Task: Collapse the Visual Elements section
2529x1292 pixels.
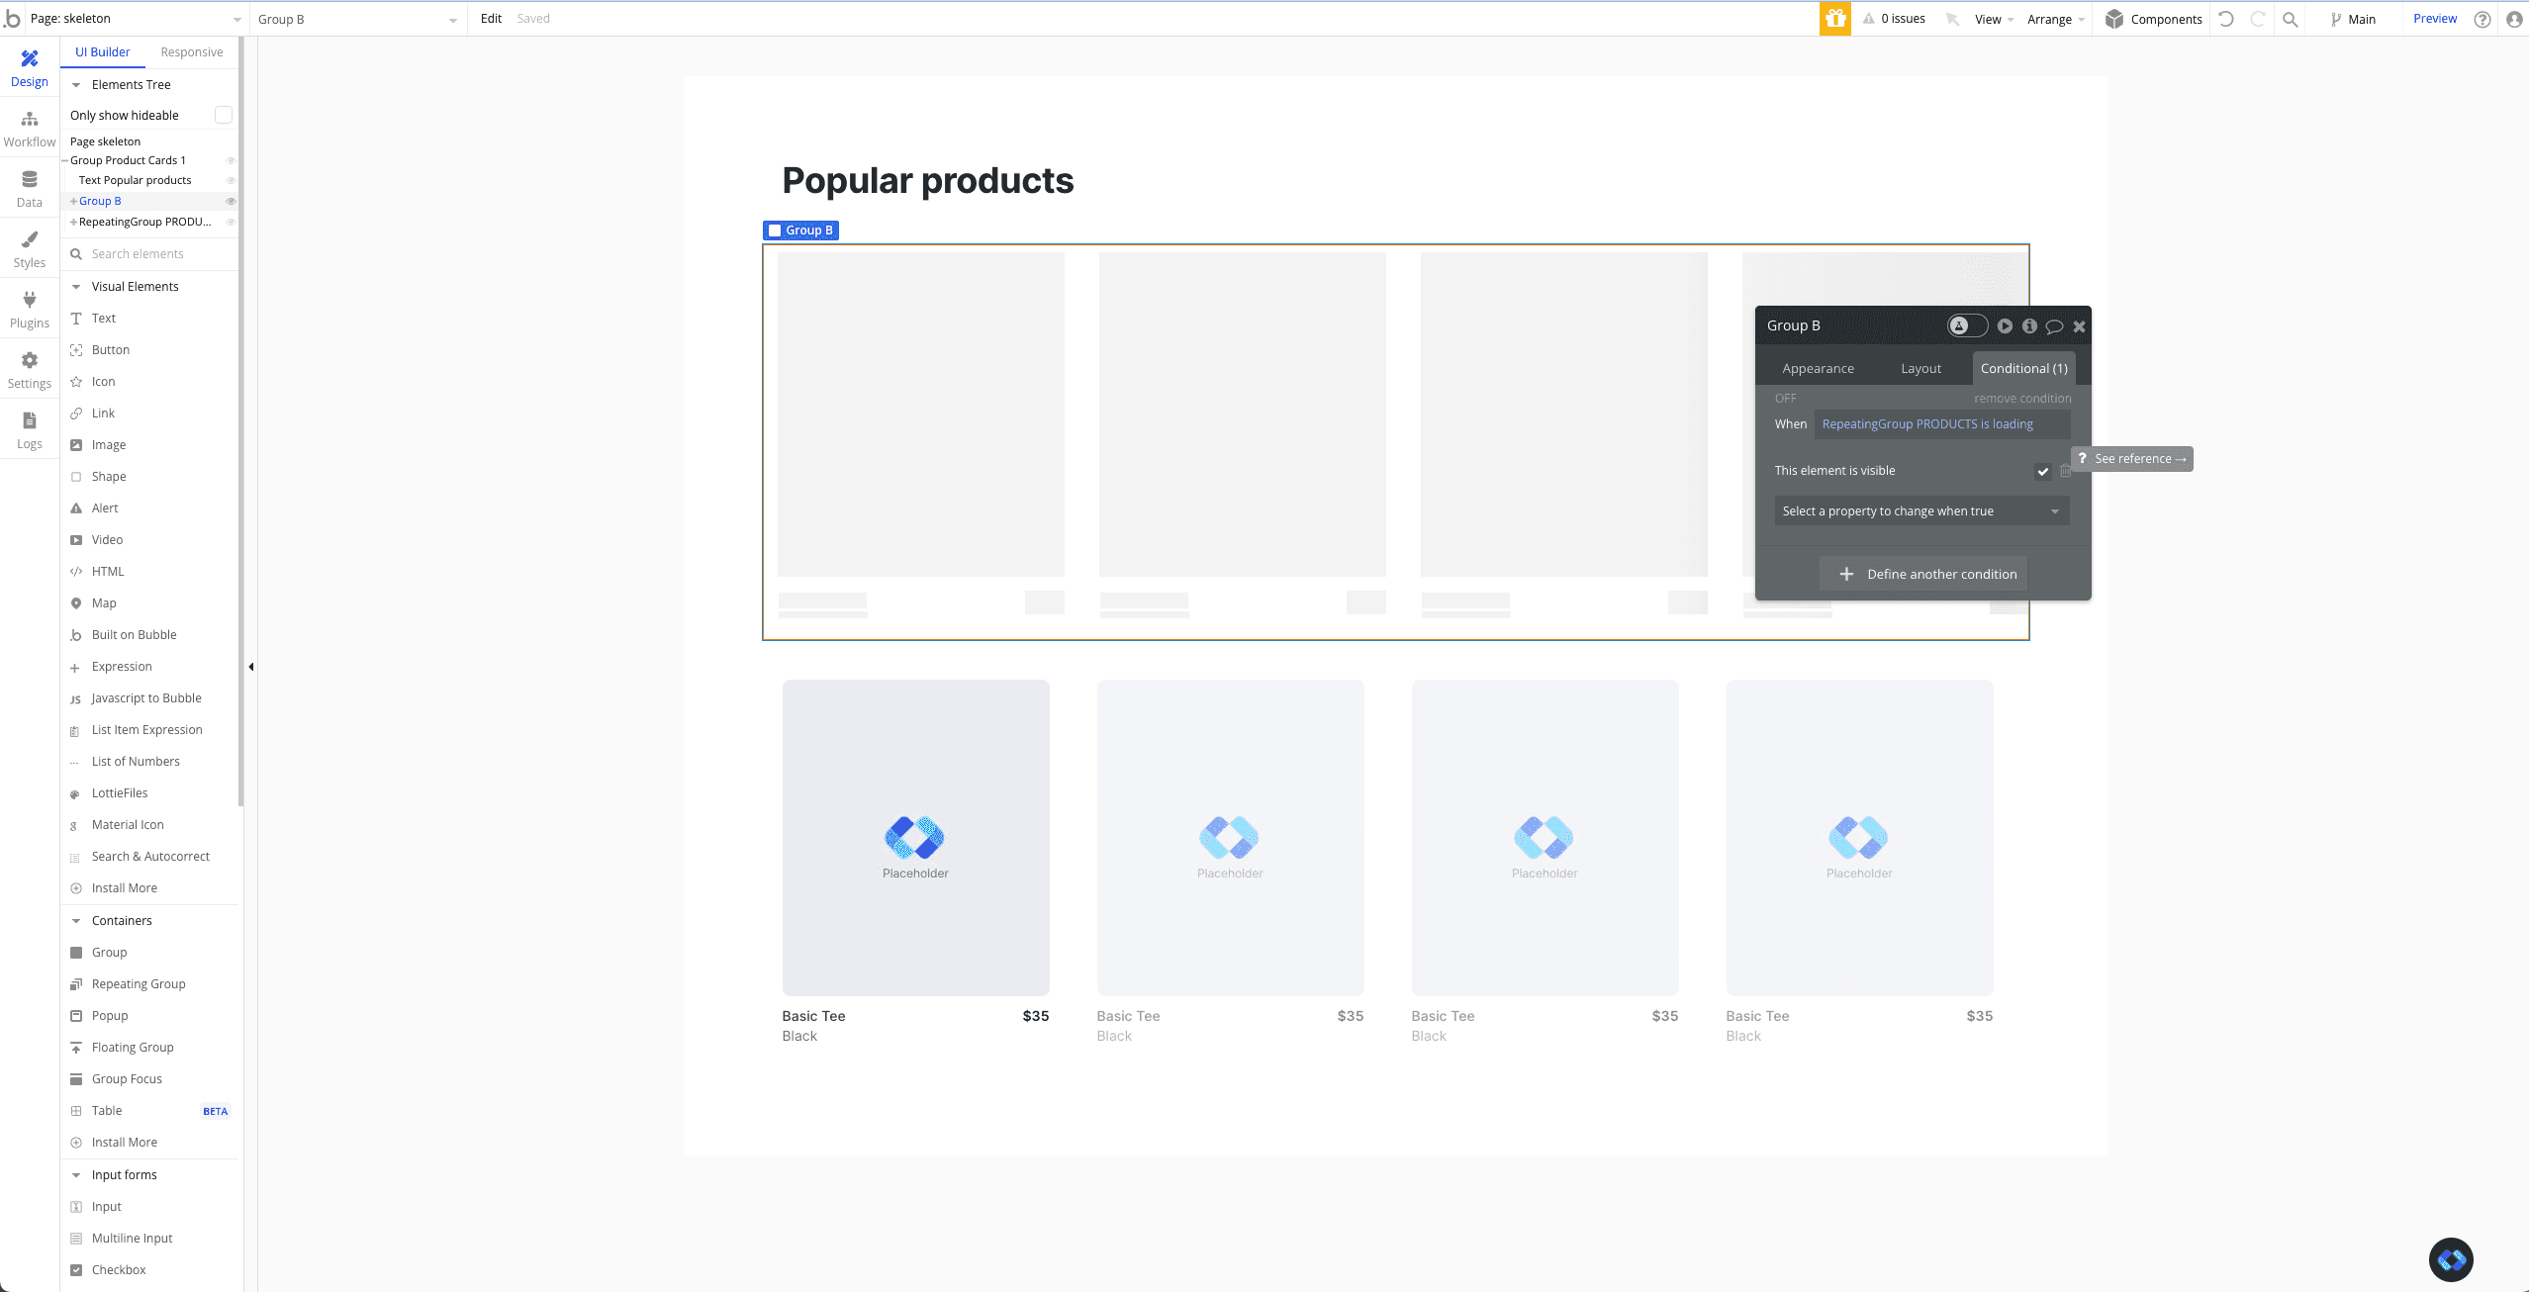Action: pyautogui.click(x=76, y=287)
